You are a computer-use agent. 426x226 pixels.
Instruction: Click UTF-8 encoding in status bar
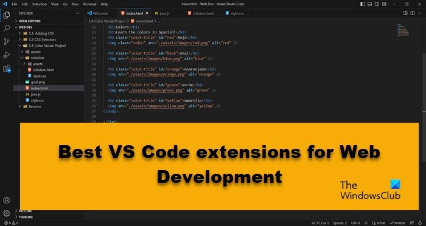355,223
